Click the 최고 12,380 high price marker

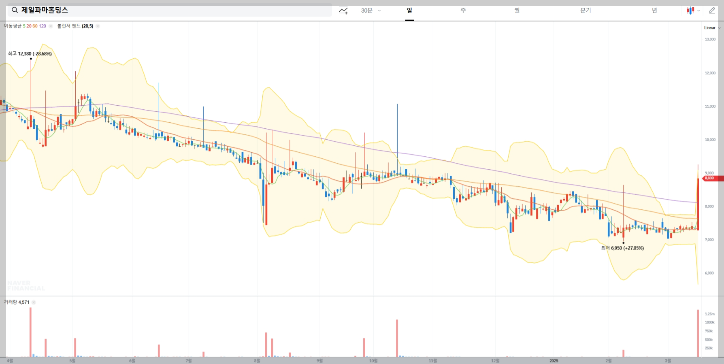[x=30, y=53]
